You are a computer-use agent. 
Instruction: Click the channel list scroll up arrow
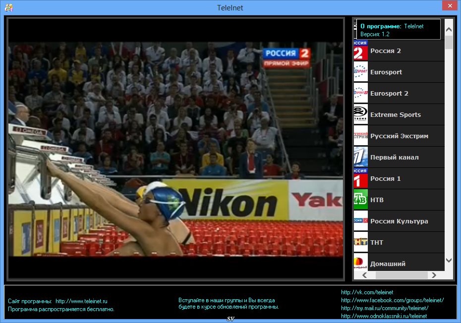pos(449,29)
